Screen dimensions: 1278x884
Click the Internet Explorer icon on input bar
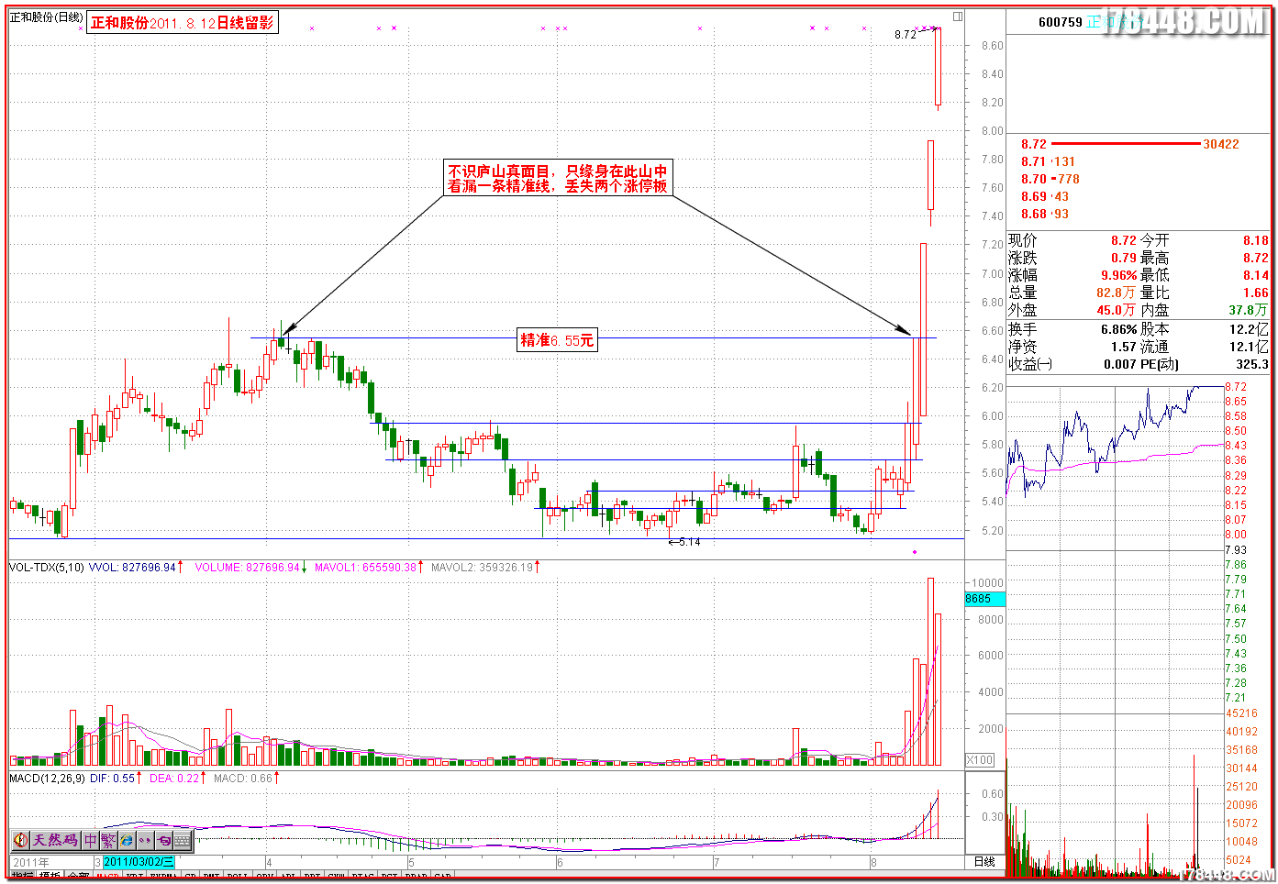point(127,840)
